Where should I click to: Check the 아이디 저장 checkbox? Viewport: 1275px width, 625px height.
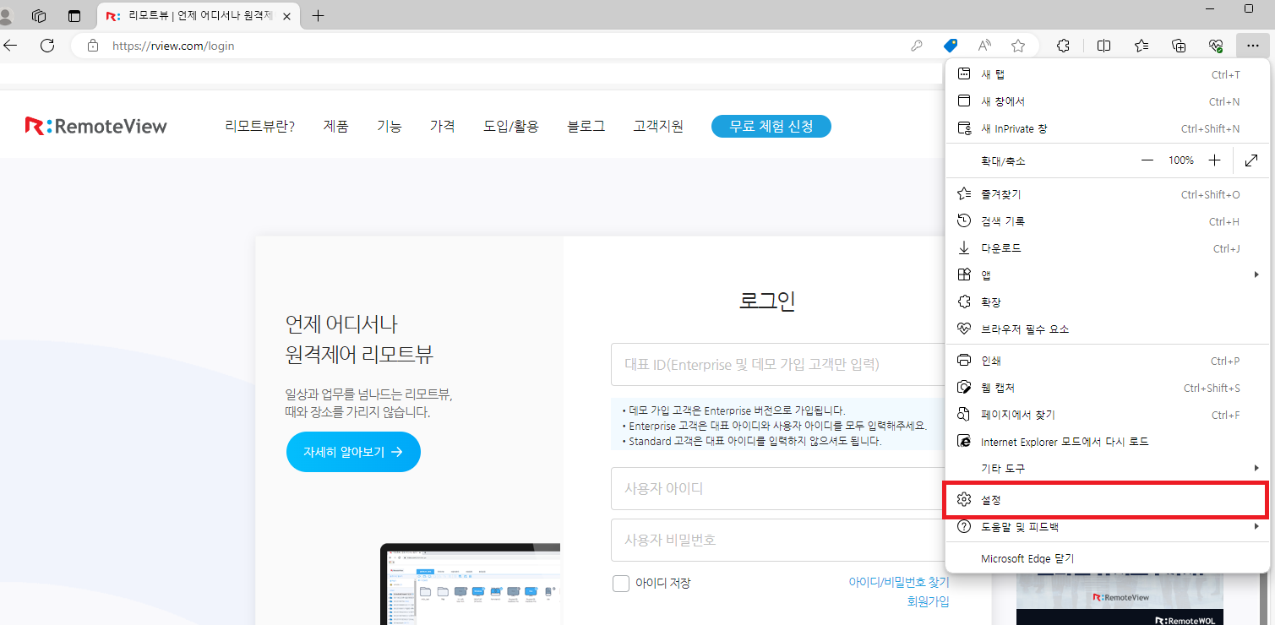[x=621, y=583]
